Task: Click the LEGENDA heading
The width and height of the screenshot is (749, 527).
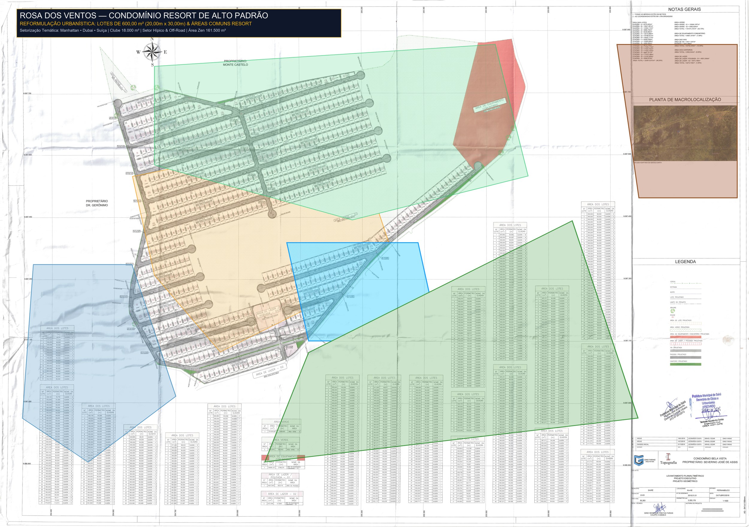Action: pos(685,262)
